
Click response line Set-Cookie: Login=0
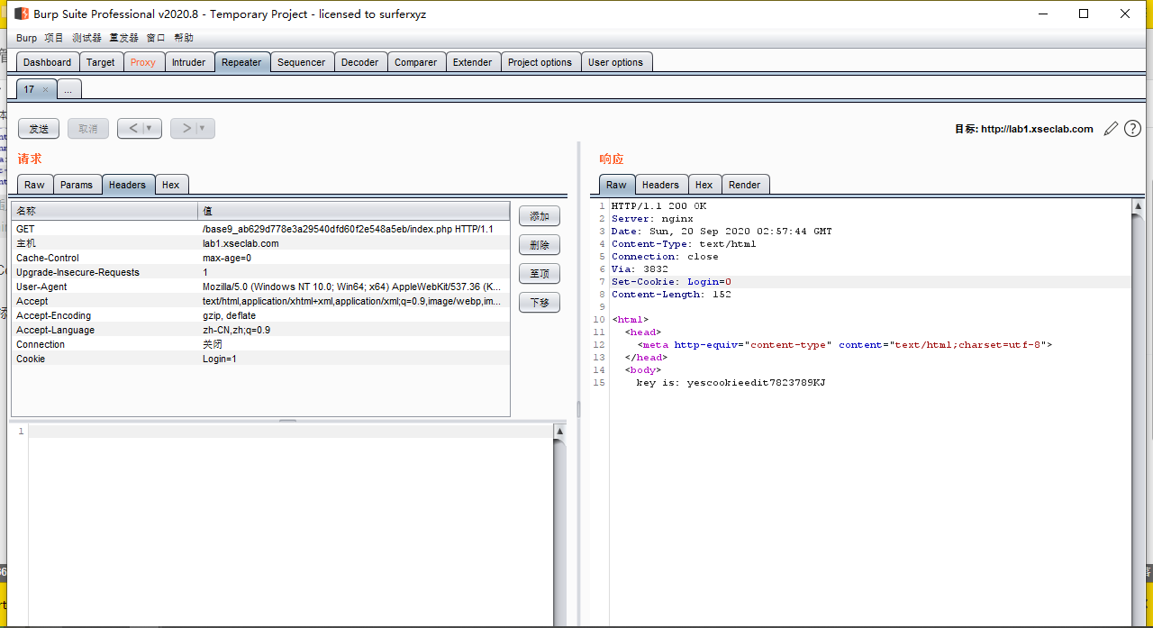(x=671, y=282)
